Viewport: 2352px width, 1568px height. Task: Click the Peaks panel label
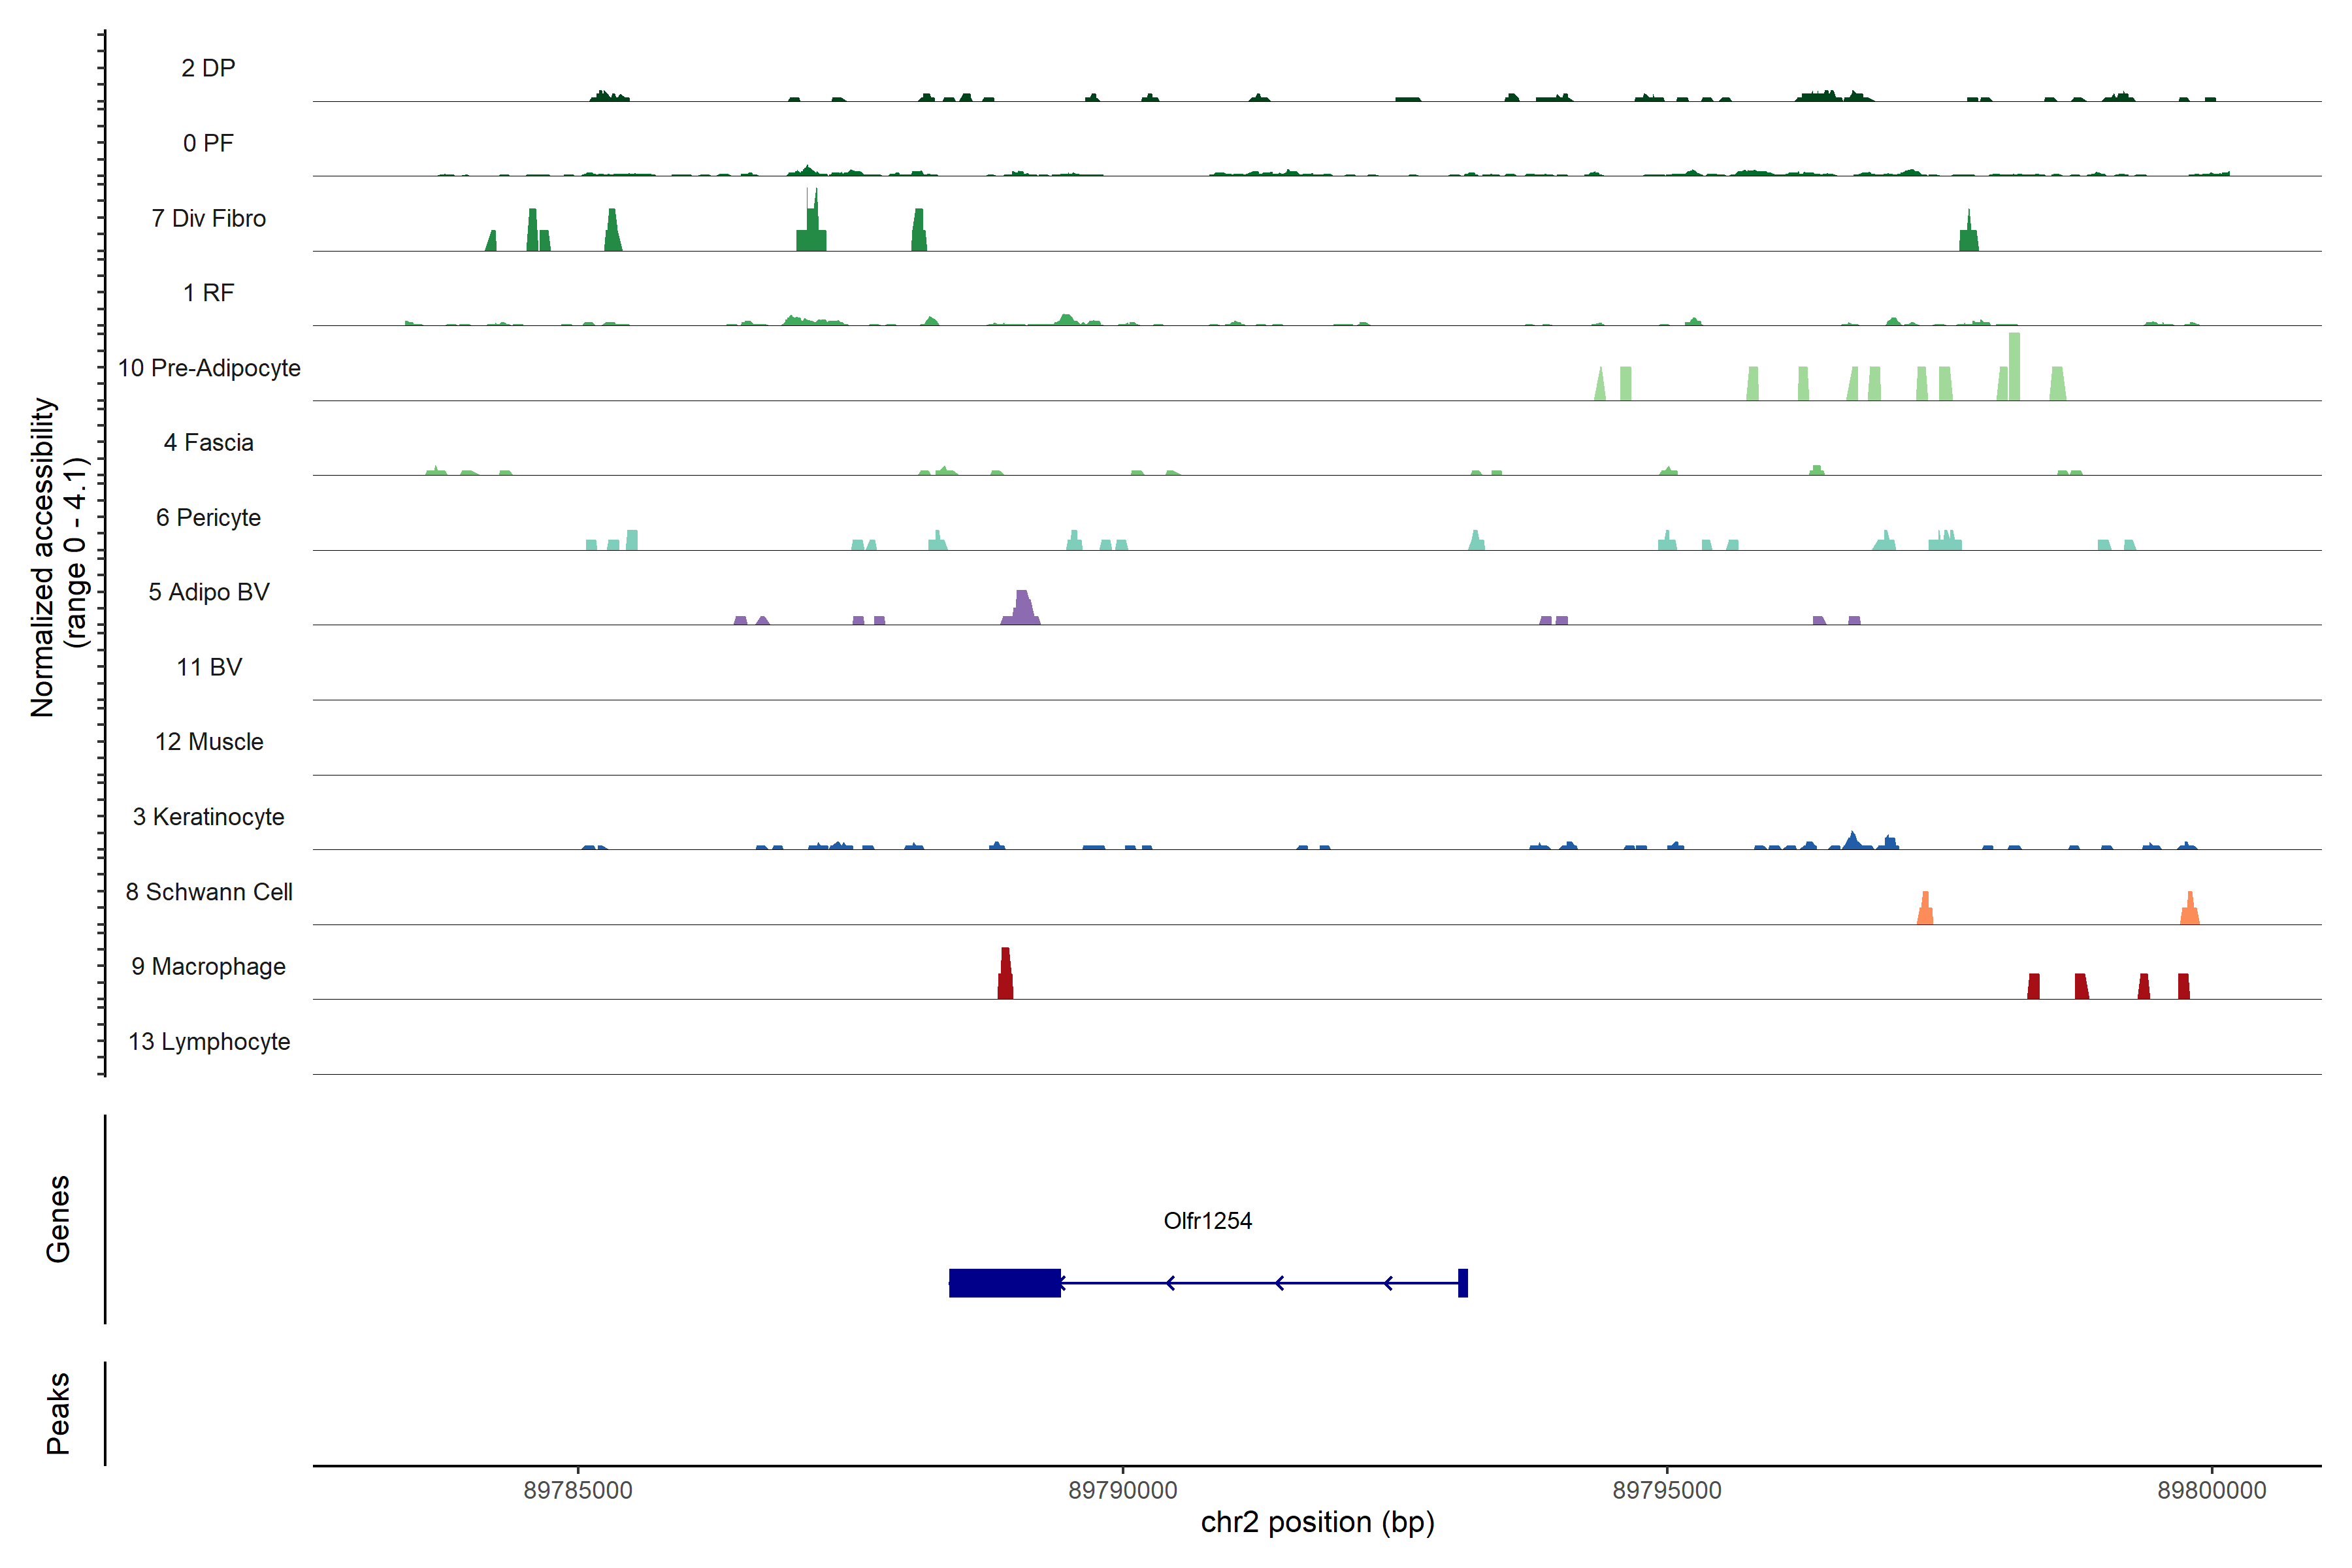coord(58,1413)
